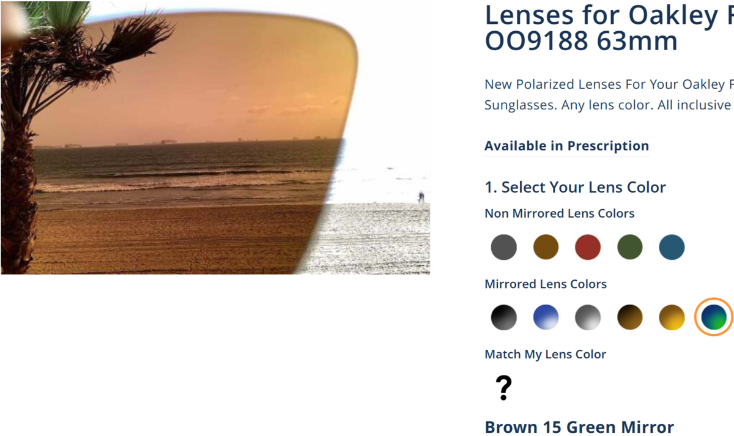The image size is (734, 436).
Task: Choose the black mirrored lens swatch
Action: 503,317
